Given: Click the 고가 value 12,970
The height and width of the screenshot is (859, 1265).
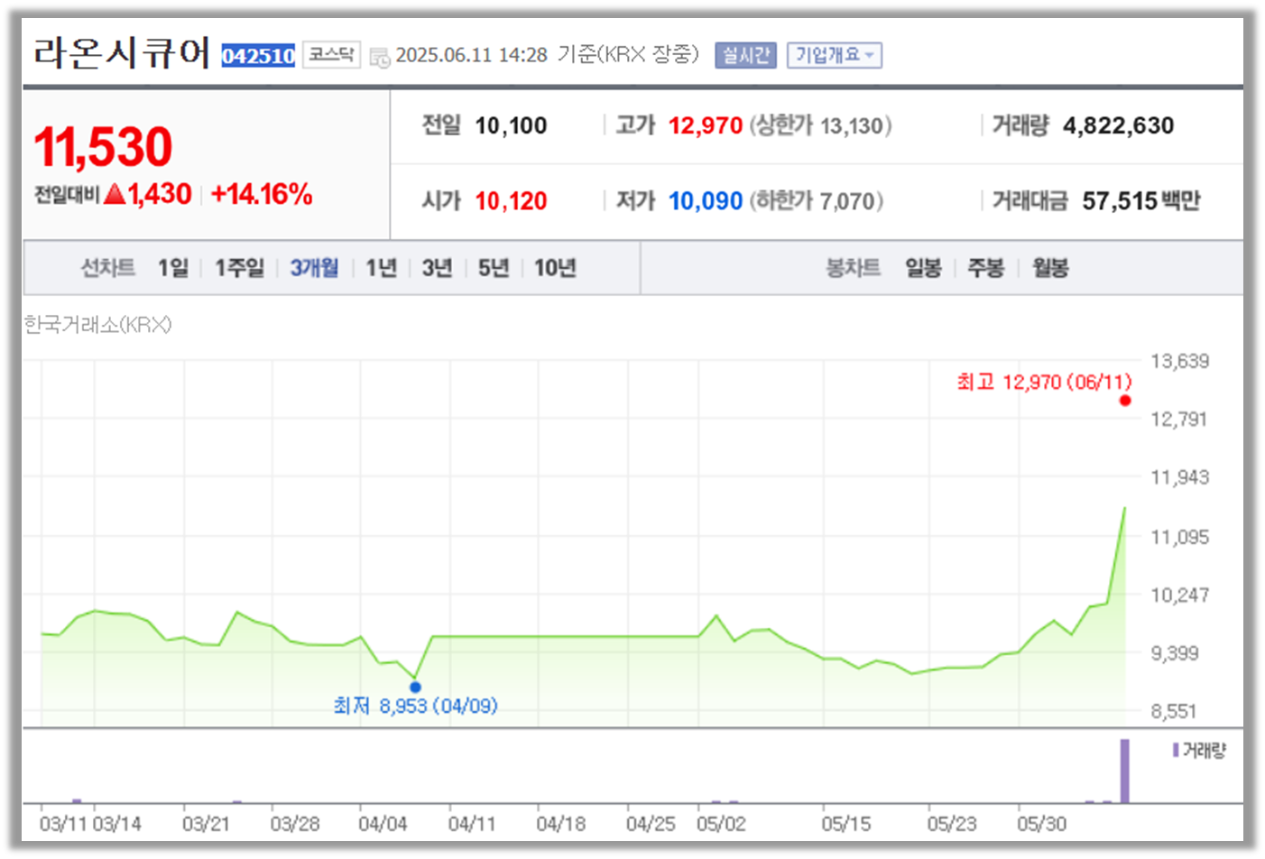Looking at the screenshot, I should [705, 126].
